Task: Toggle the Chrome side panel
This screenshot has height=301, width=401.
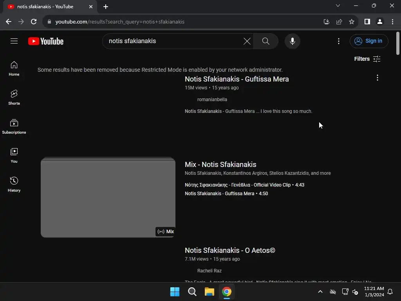Action: coord(367,22)
